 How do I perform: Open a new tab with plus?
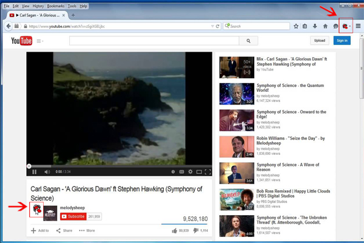pyautogui.click(x=73, y=15)
